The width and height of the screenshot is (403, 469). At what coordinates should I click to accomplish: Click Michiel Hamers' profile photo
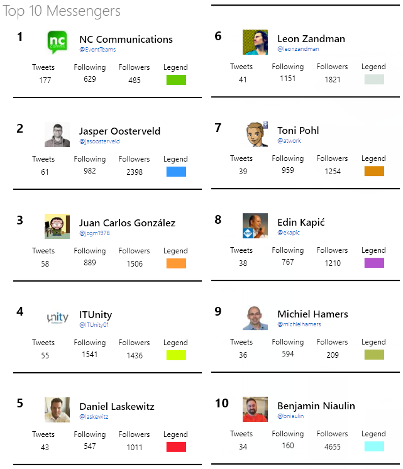(x=255, y=317)
